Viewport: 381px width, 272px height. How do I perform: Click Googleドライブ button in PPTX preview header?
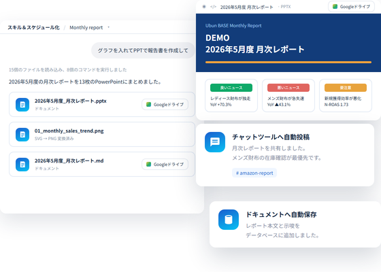(x=351, y=7)
